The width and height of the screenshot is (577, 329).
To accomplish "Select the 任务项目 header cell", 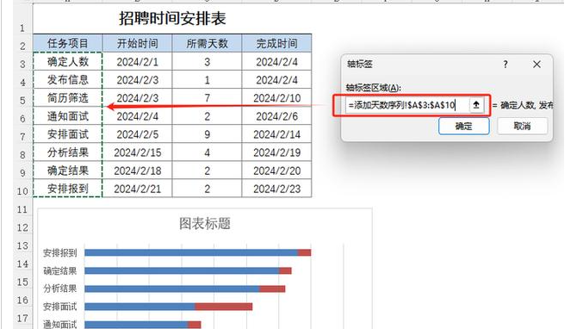I will [x=68, y=43].
